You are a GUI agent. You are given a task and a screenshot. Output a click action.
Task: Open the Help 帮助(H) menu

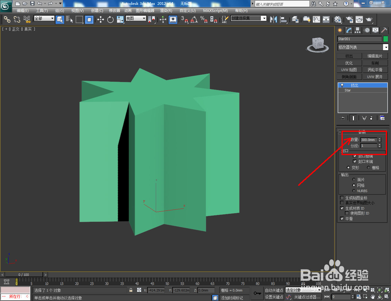pos(241,11)
